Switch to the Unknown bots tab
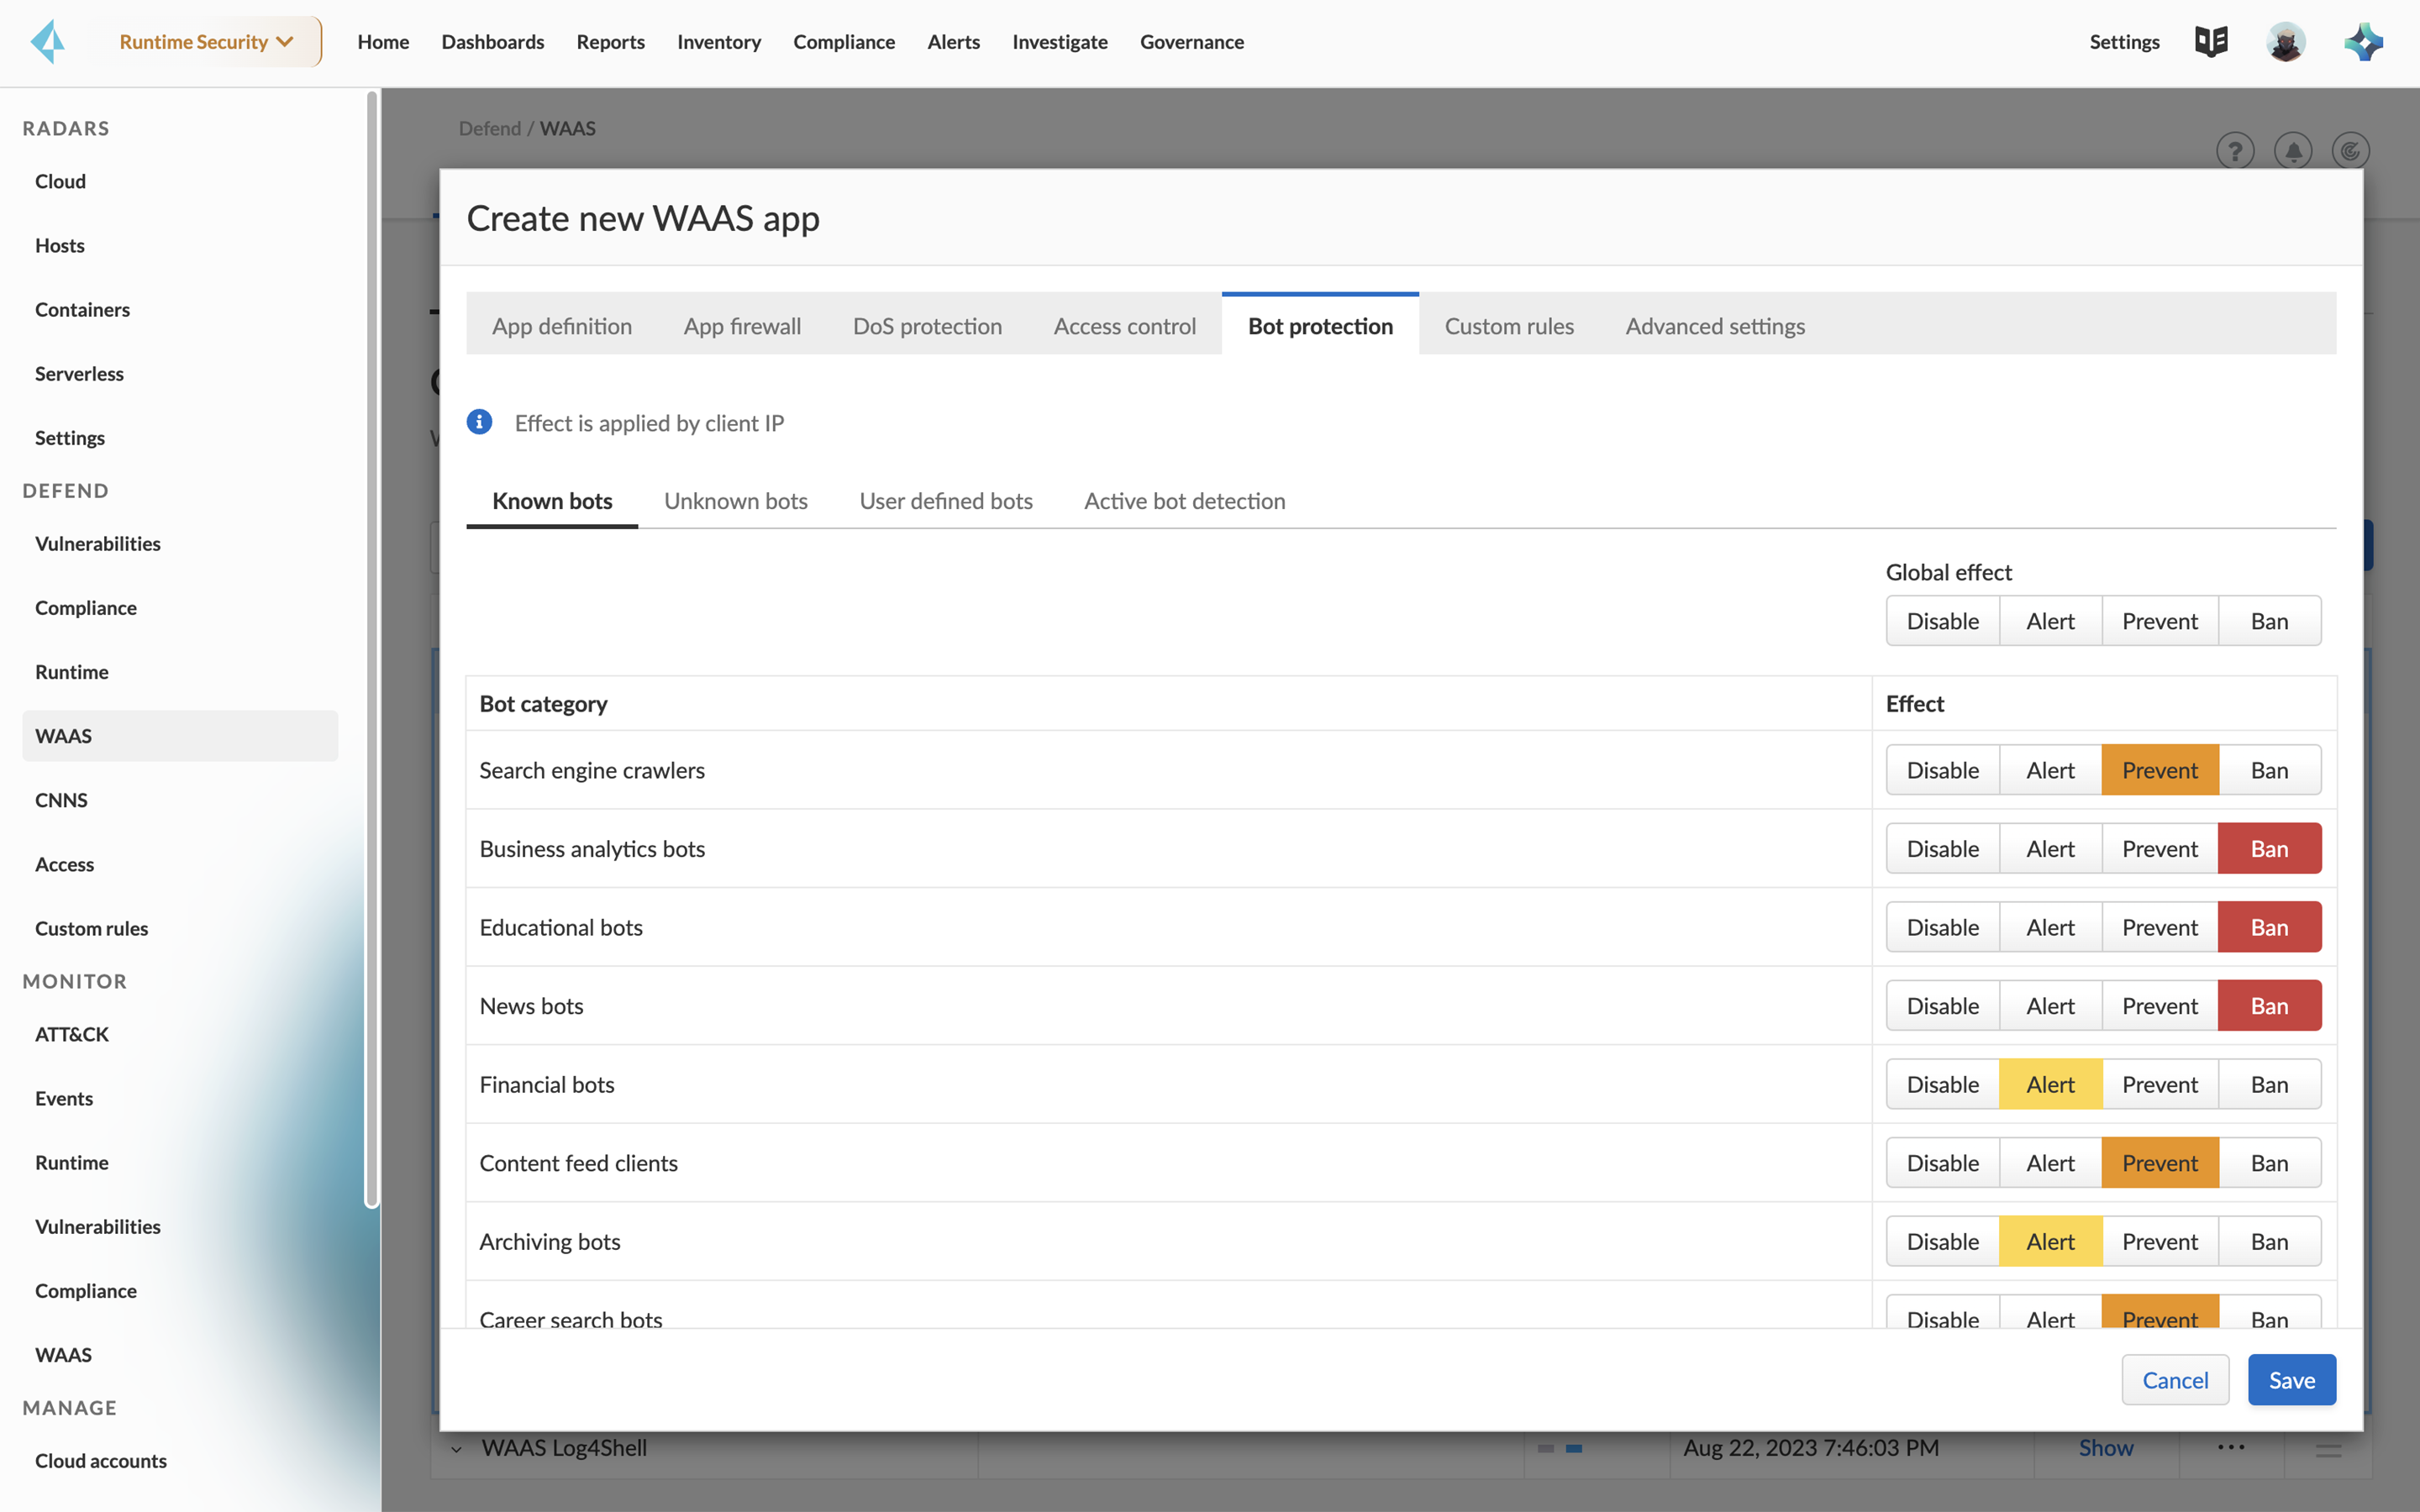The width and height of the screenshot is (2420, 1512). pos(735,501)
